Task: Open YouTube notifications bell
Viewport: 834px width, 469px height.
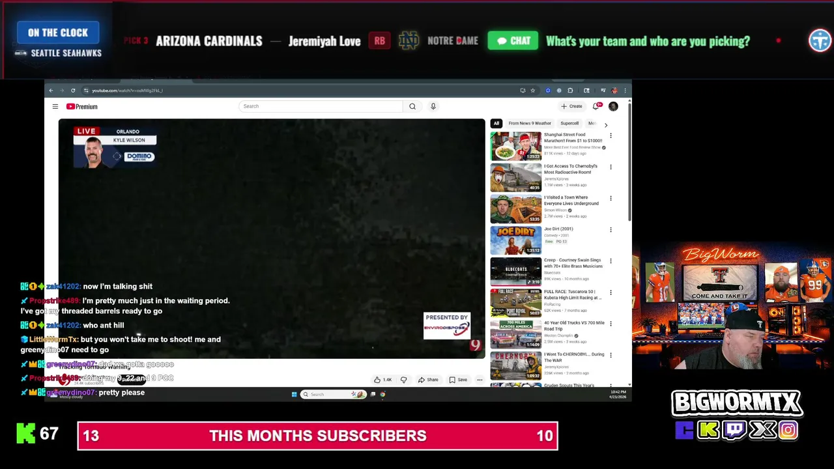Action: (596, 106)
